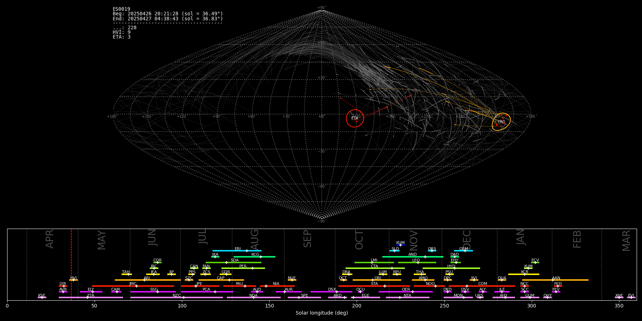
Task: Click the NUE shower label
Action: point(292,278)
